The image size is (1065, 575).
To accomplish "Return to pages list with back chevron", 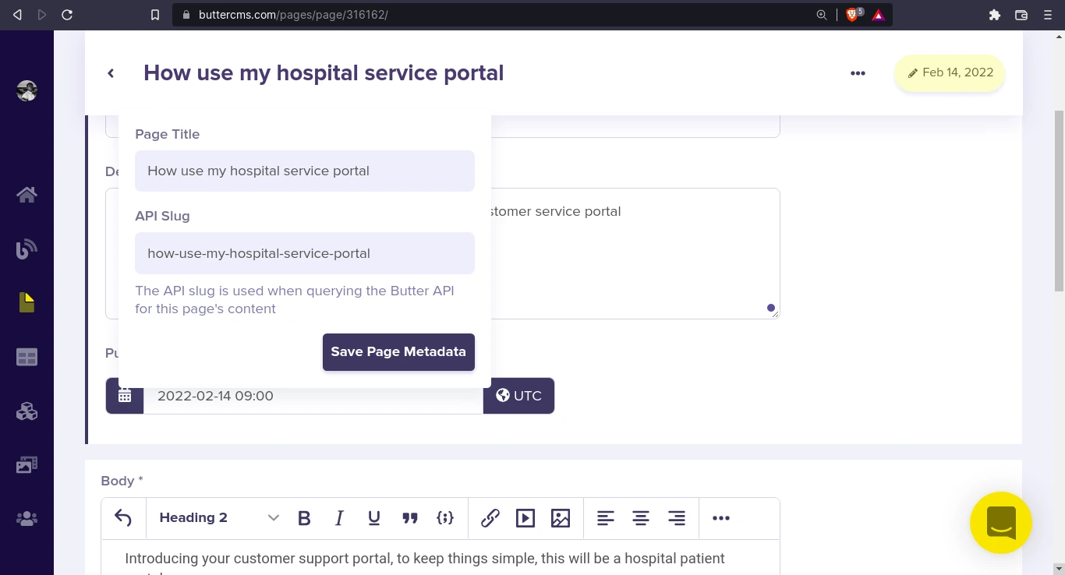I will [111, 73].
